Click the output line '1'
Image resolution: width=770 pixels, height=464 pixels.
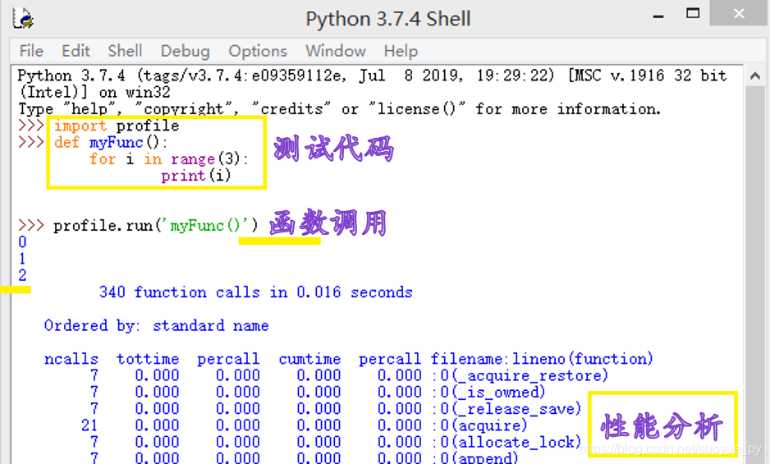click(x=22, y=259)
